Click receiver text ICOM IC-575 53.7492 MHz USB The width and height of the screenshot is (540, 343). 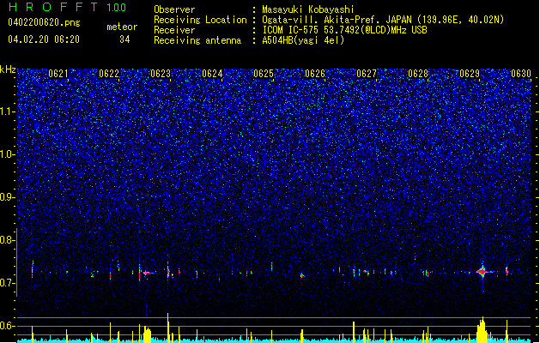pos(344,30)
